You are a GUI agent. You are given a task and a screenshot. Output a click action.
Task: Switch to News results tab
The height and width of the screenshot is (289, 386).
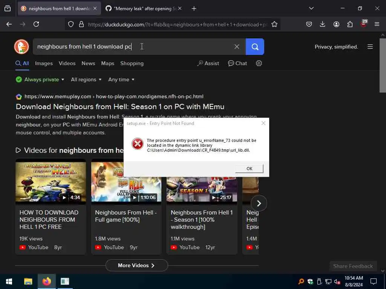[x=88, y=63]
